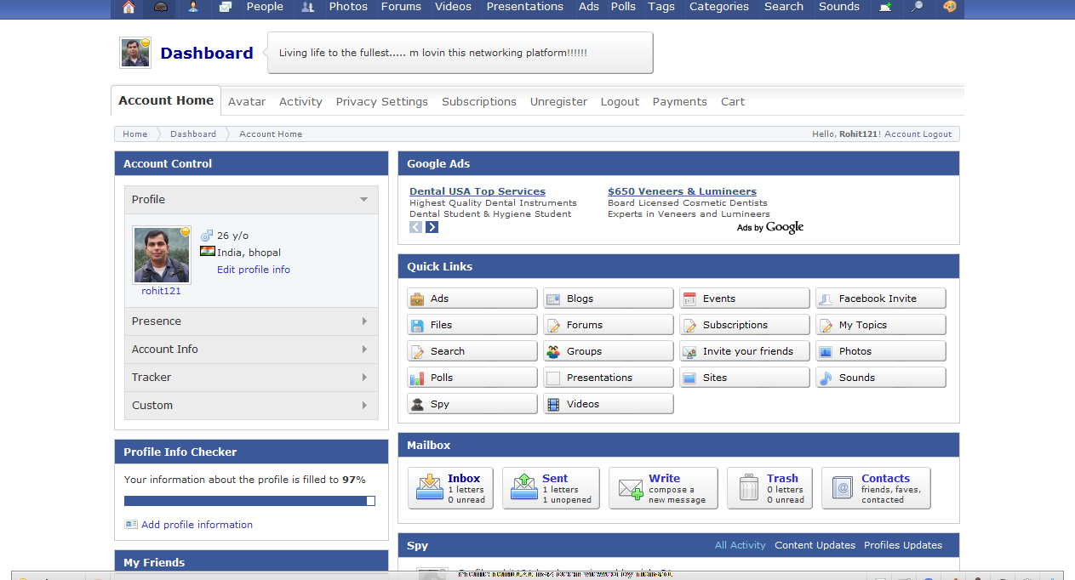Image resolution: width=1075 pixels, height=580 pixels.
Task: Expand the Tracker section
Action: pos(251,378)
